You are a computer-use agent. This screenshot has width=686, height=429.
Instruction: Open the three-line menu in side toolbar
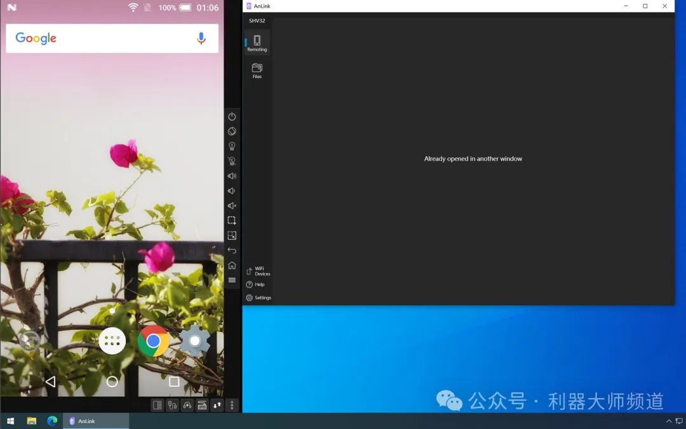232,280
